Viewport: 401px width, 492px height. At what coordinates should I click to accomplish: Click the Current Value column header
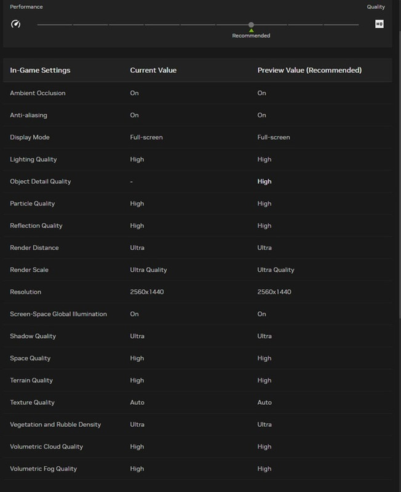pos(153,70)
